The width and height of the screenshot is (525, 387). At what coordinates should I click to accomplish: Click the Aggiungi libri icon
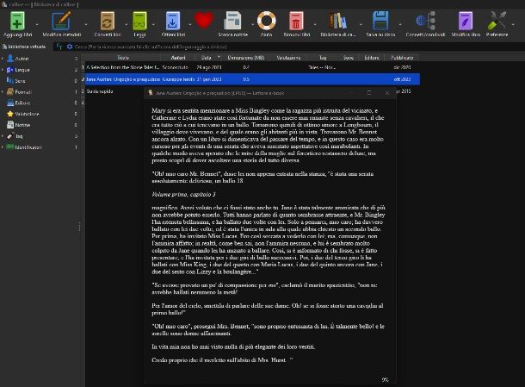17,21
